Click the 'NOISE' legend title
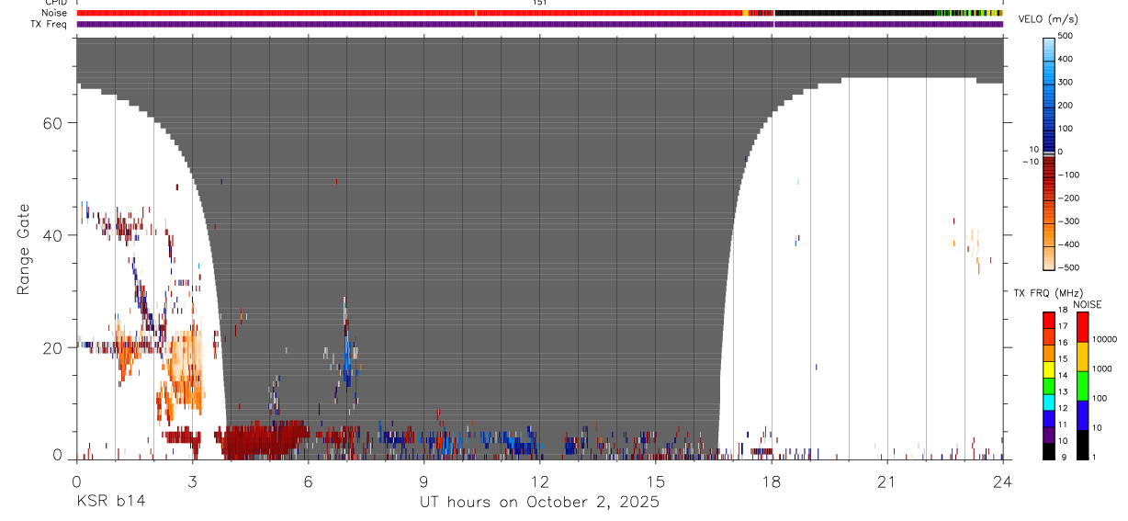The width and height of the screenshot is (1128, 521). [x=1088, y=304]
